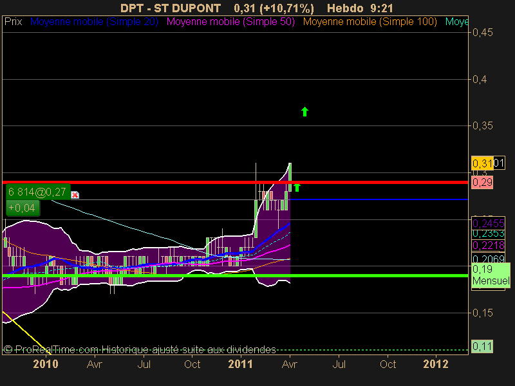Click the 0,2069 moving average value tag
Viewport: 515px width, 386px height.
[488, 258]
